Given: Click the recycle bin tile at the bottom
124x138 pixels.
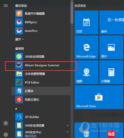Looking at the screenshot, I should pyautogui.click(x=87, y=130).
